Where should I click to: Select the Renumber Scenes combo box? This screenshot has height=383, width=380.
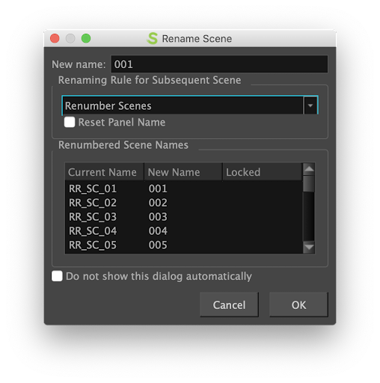click(190, 105)
